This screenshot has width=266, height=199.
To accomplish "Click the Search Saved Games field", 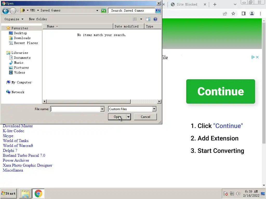I will [131, 10].
